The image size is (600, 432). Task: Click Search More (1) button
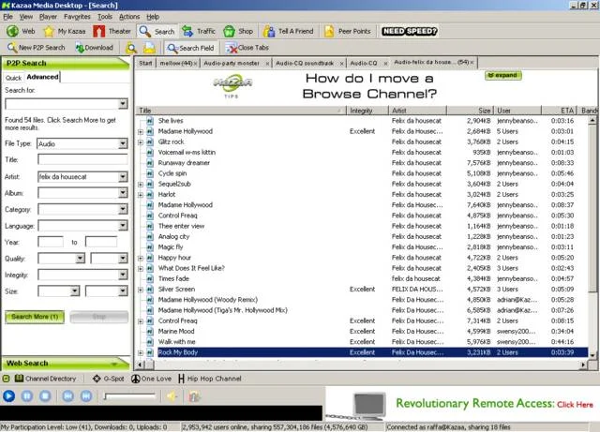(35, 317)
